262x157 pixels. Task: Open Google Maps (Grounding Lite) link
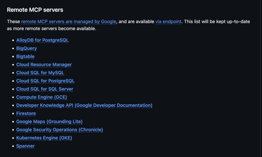[x=49, y=122]
